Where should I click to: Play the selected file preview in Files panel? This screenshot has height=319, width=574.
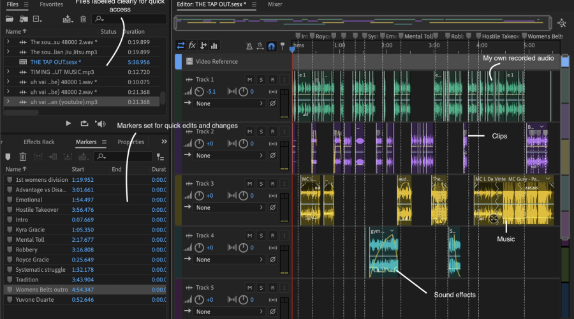68,122
